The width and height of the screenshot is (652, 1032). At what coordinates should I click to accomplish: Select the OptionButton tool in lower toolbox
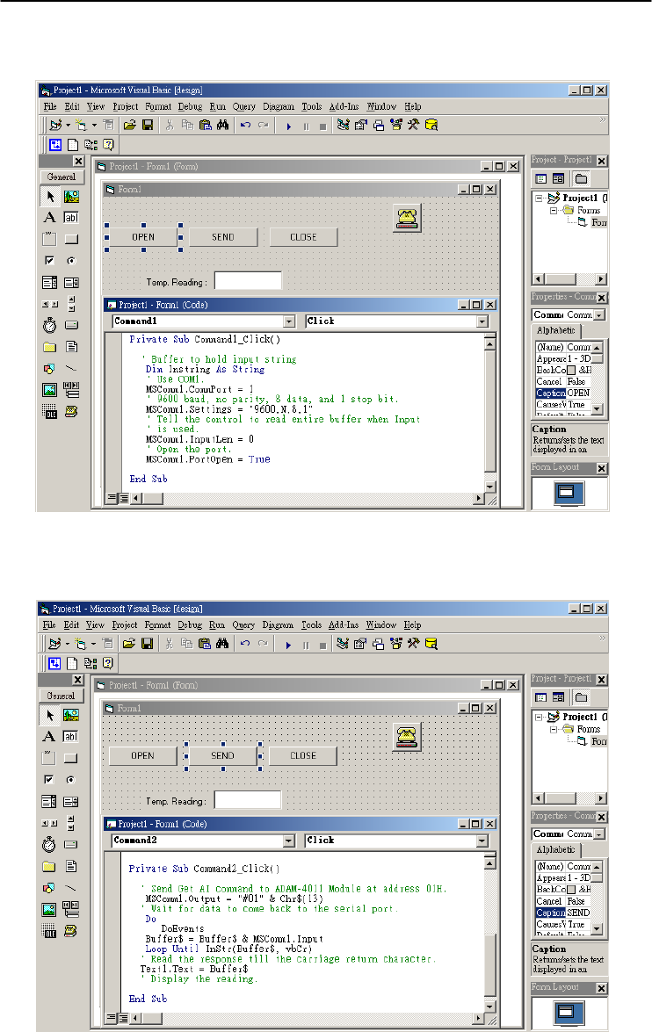point(71,780)
